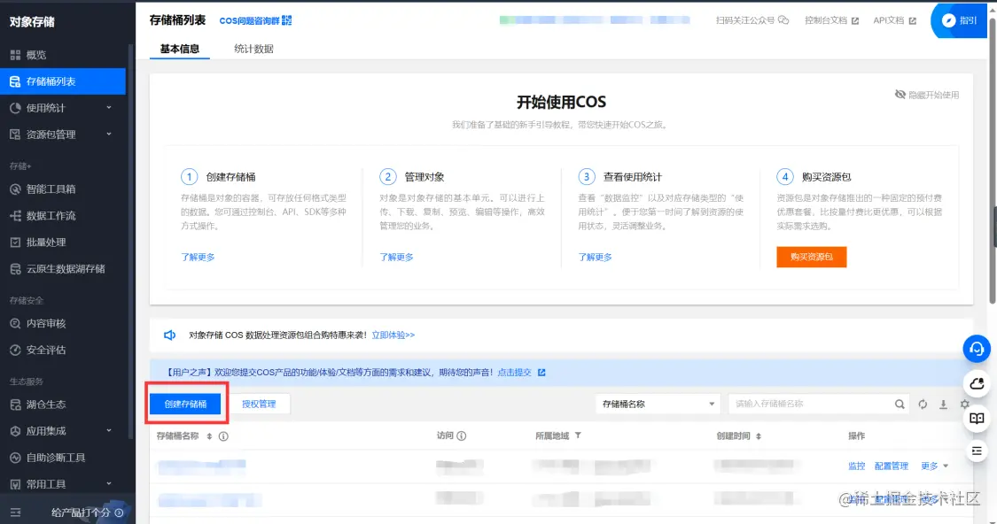Open 安全评估 in the sidebar
Screen dimensions: 997x524
click(x=46, y=351)
